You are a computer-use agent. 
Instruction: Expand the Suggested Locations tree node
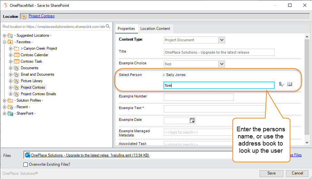(5, 35)
